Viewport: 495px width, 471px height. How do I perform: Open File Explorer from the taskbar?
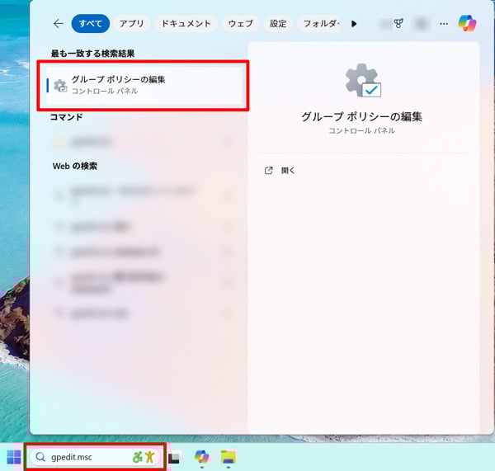(229, 457)
